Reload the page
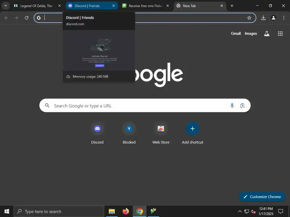 click(27, 18)
